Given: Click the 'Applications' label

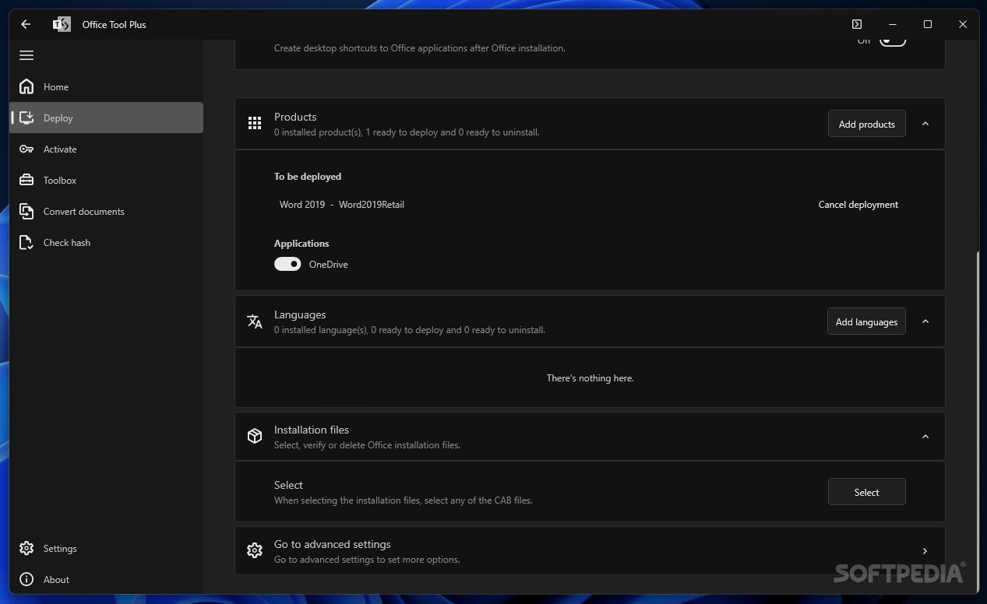Looking at the screenshot, I should point(301,244).
